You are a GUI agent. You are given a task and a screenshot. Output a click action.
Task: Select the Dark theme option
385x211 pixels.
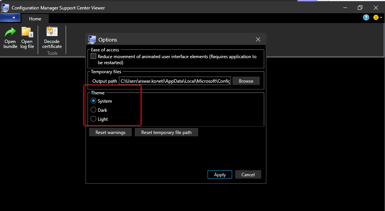94,110
